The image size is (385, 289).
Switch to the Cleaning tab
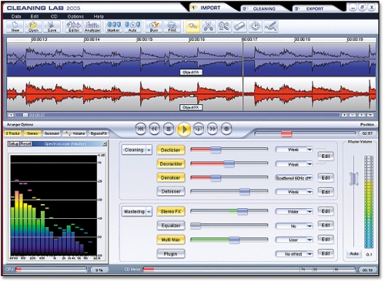tap(264, 8)
